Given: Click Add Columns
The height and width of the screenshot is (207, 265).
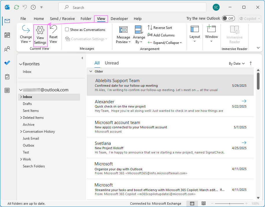Looking at the screenshot, I should tap(161, 35).
